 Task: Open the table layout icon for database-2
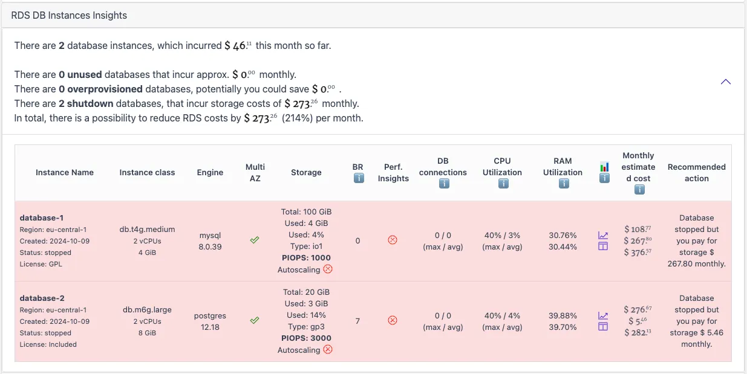click(x=603, y=327)
